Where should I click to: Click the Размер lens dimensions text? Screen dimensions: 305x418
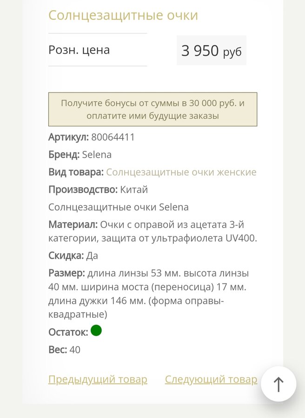149,294
